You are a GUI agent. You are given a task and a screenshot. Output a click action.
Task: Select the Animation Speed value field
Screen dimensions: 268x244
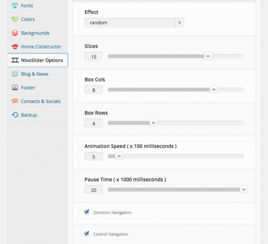click(x=94, y=157)
